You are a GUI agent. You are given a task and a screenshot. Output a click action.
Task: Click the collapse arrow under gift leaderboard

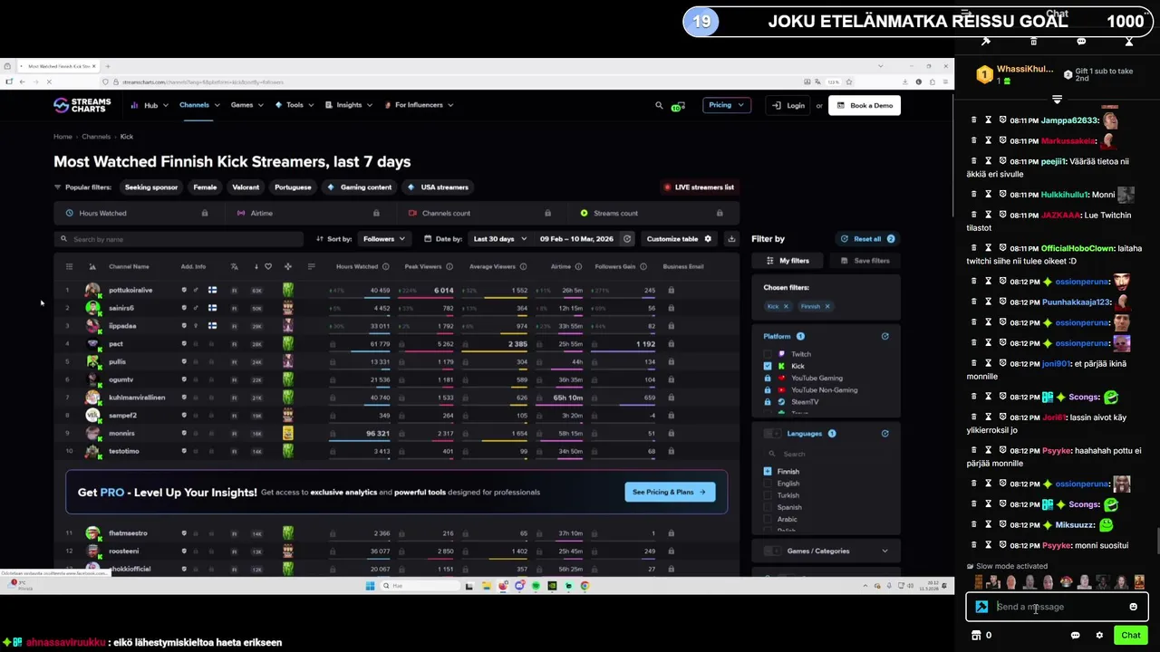1057,99
